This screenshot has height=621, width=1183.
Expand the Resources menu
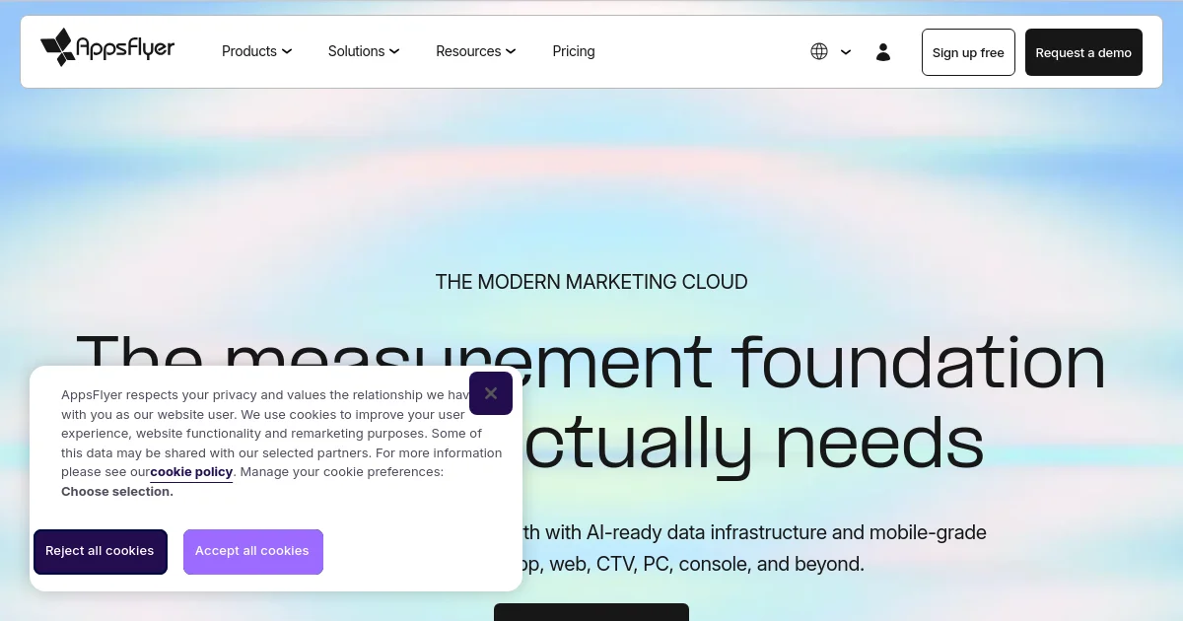pyautogui.click(x=476, y=51)
